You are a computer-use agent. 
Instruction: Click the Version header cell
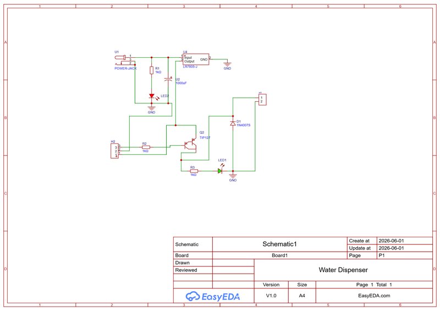tap(271, 285)
